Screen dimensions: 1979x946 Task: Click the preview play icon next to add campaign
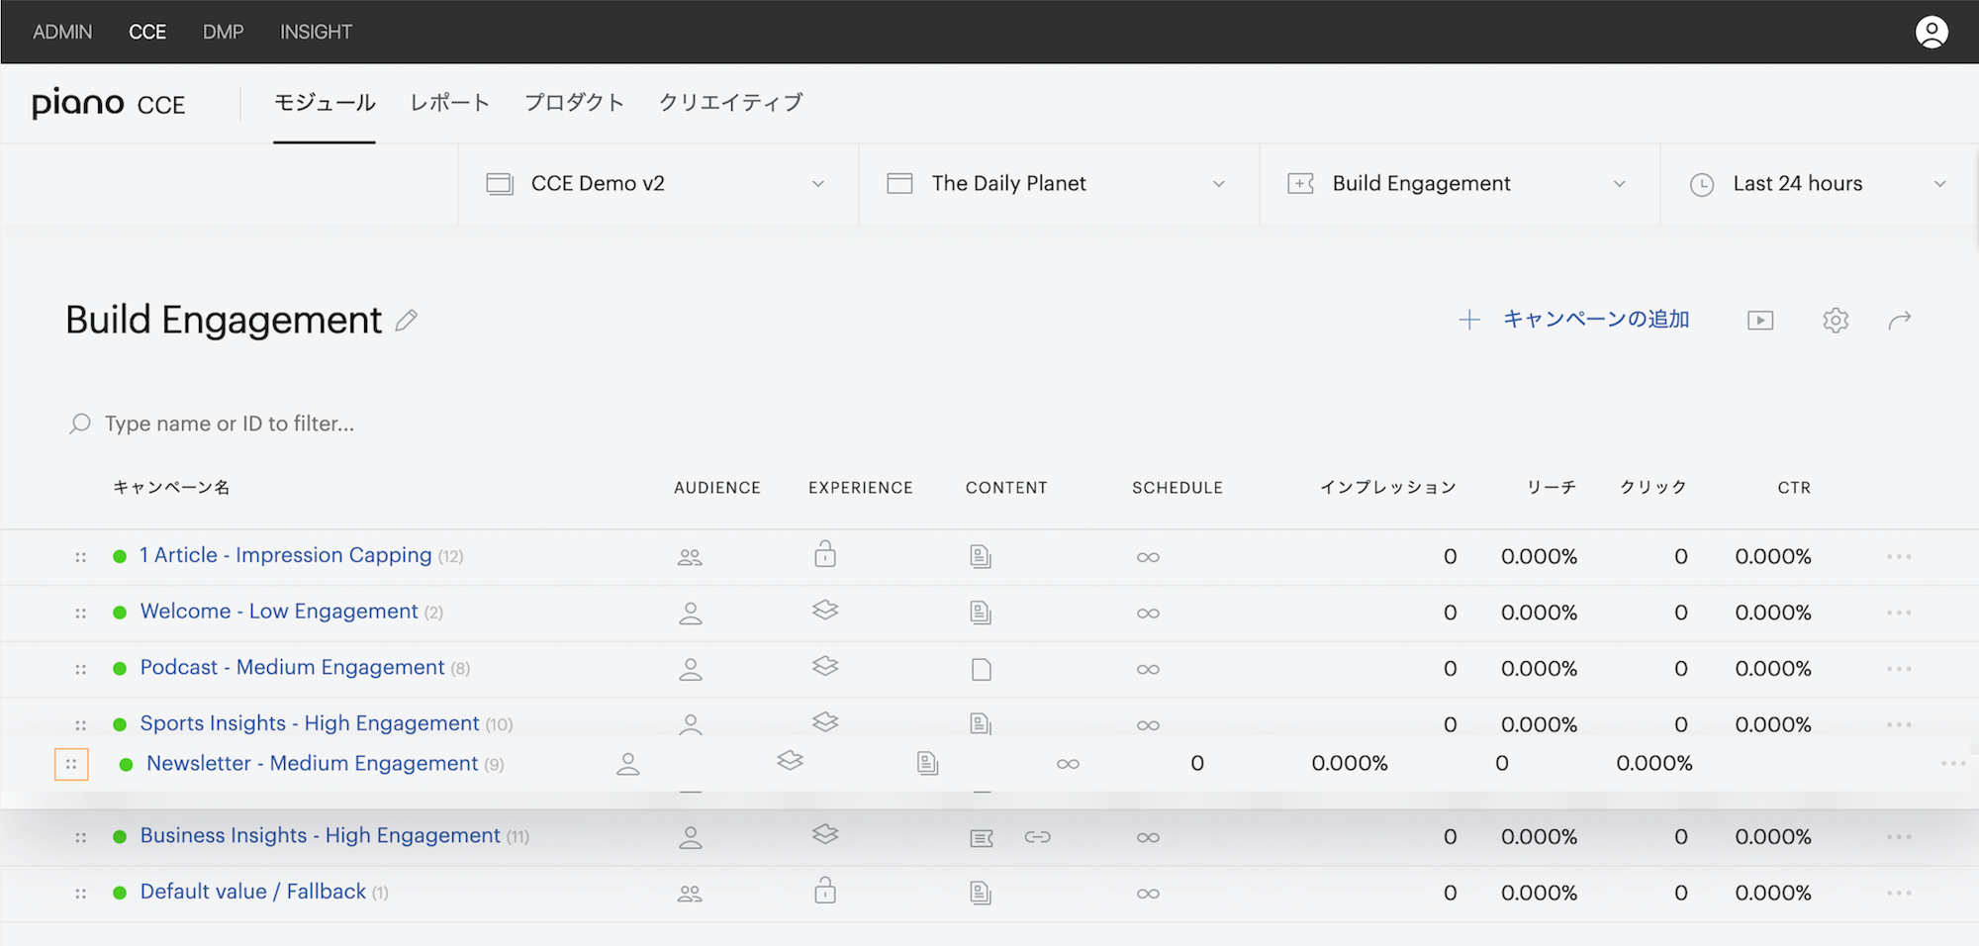point(1760,321)
